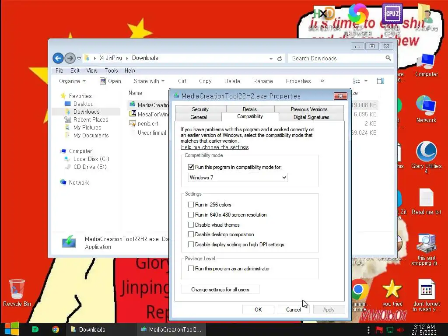Viewport: 448px width, 336px height.
Task: Open the Read me.txt desktop file
Action: click(426, 201)
